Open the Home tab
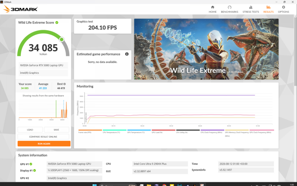 click(213, 9)
